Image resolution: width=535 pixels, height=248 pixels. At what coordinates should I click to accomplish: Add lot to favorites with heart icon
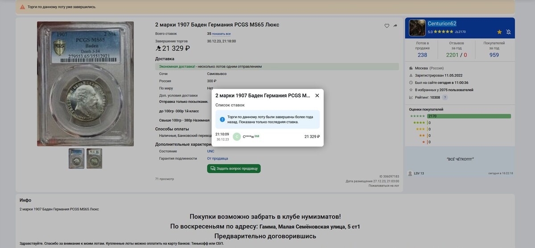pos(387,26)
